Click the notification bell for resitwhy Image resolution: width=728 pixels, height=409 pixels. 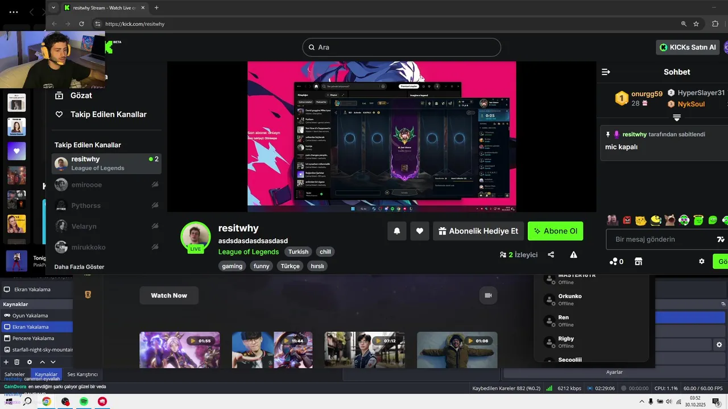(x=397, y=231)
